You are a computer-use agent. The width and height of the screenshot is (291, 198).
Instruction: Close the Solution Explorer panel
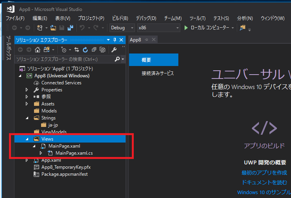pos(121,40)
